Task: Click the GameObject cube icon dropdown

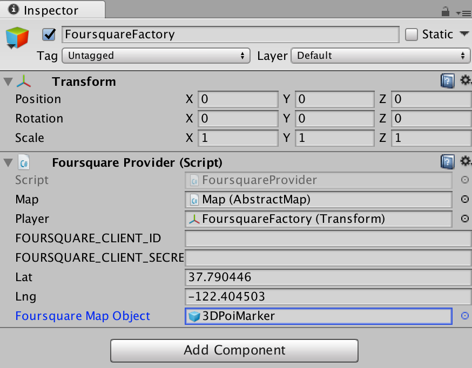Action: (17, 38)
